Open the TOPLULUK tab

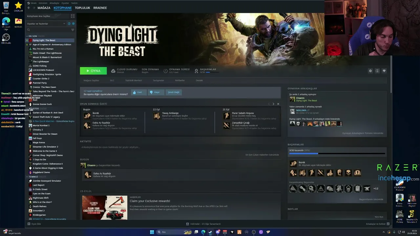click(82, 8)
